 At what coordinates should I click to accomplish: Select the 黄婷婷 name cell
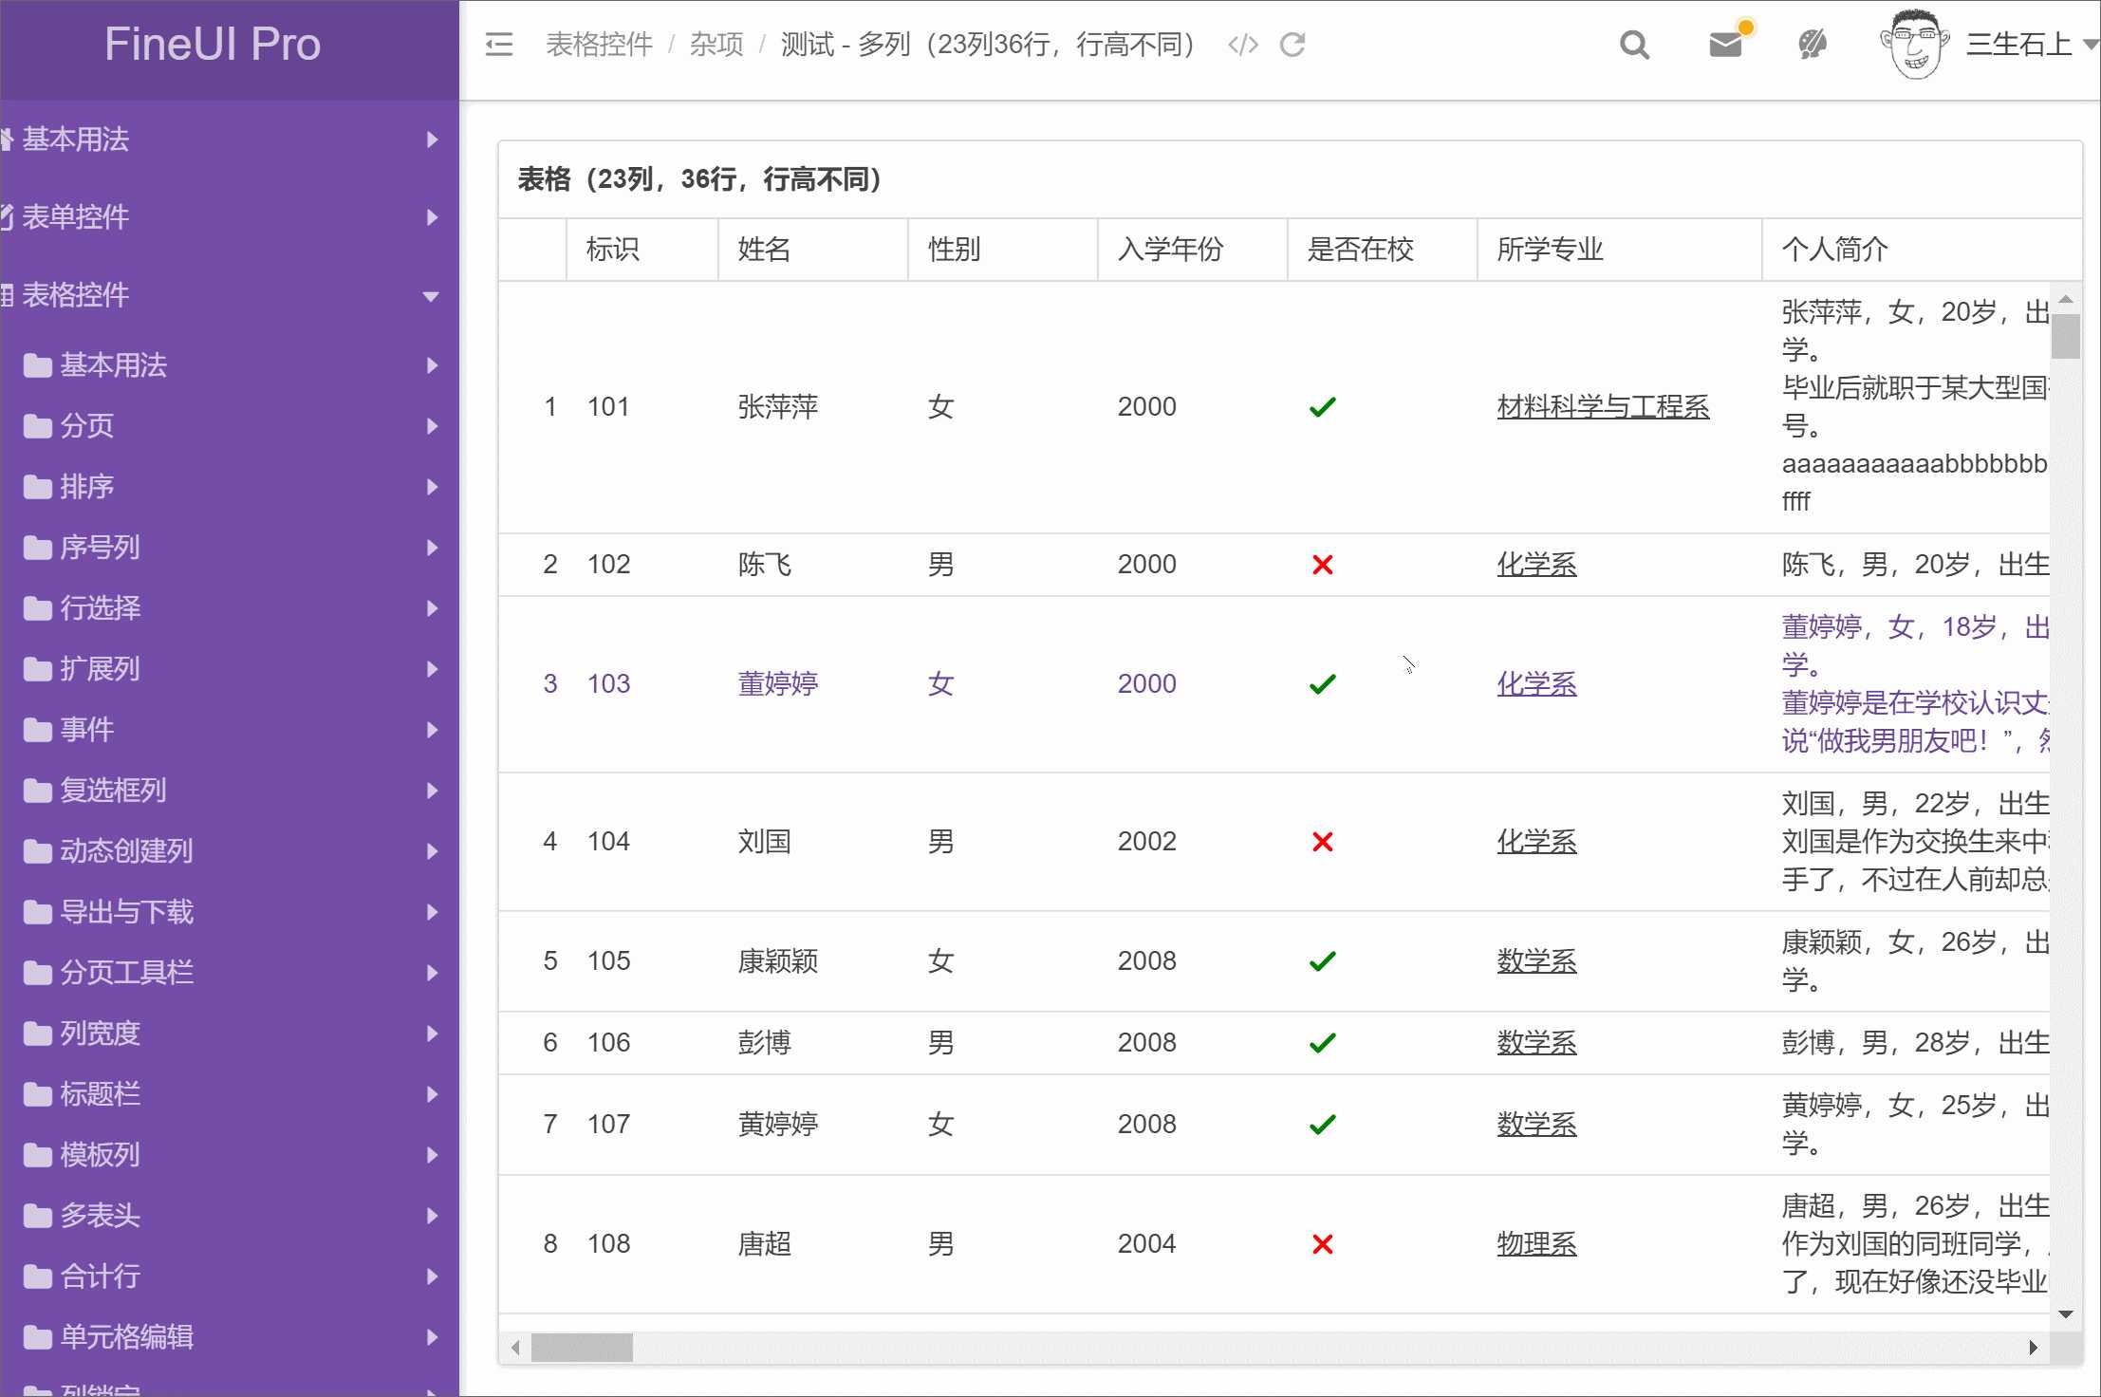click(x=812, y=1125)
